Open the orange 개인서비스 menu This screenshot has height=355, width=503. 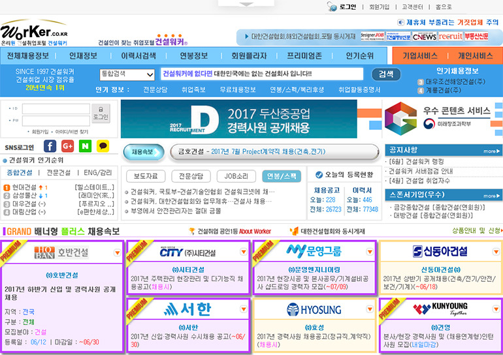pos(475,55)
